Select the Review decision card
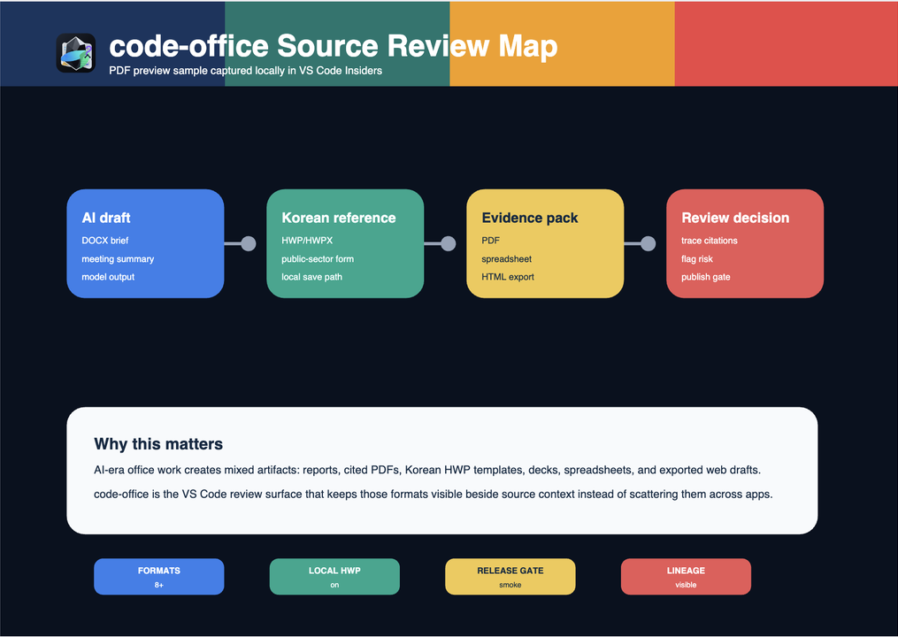 pos(745,243)
